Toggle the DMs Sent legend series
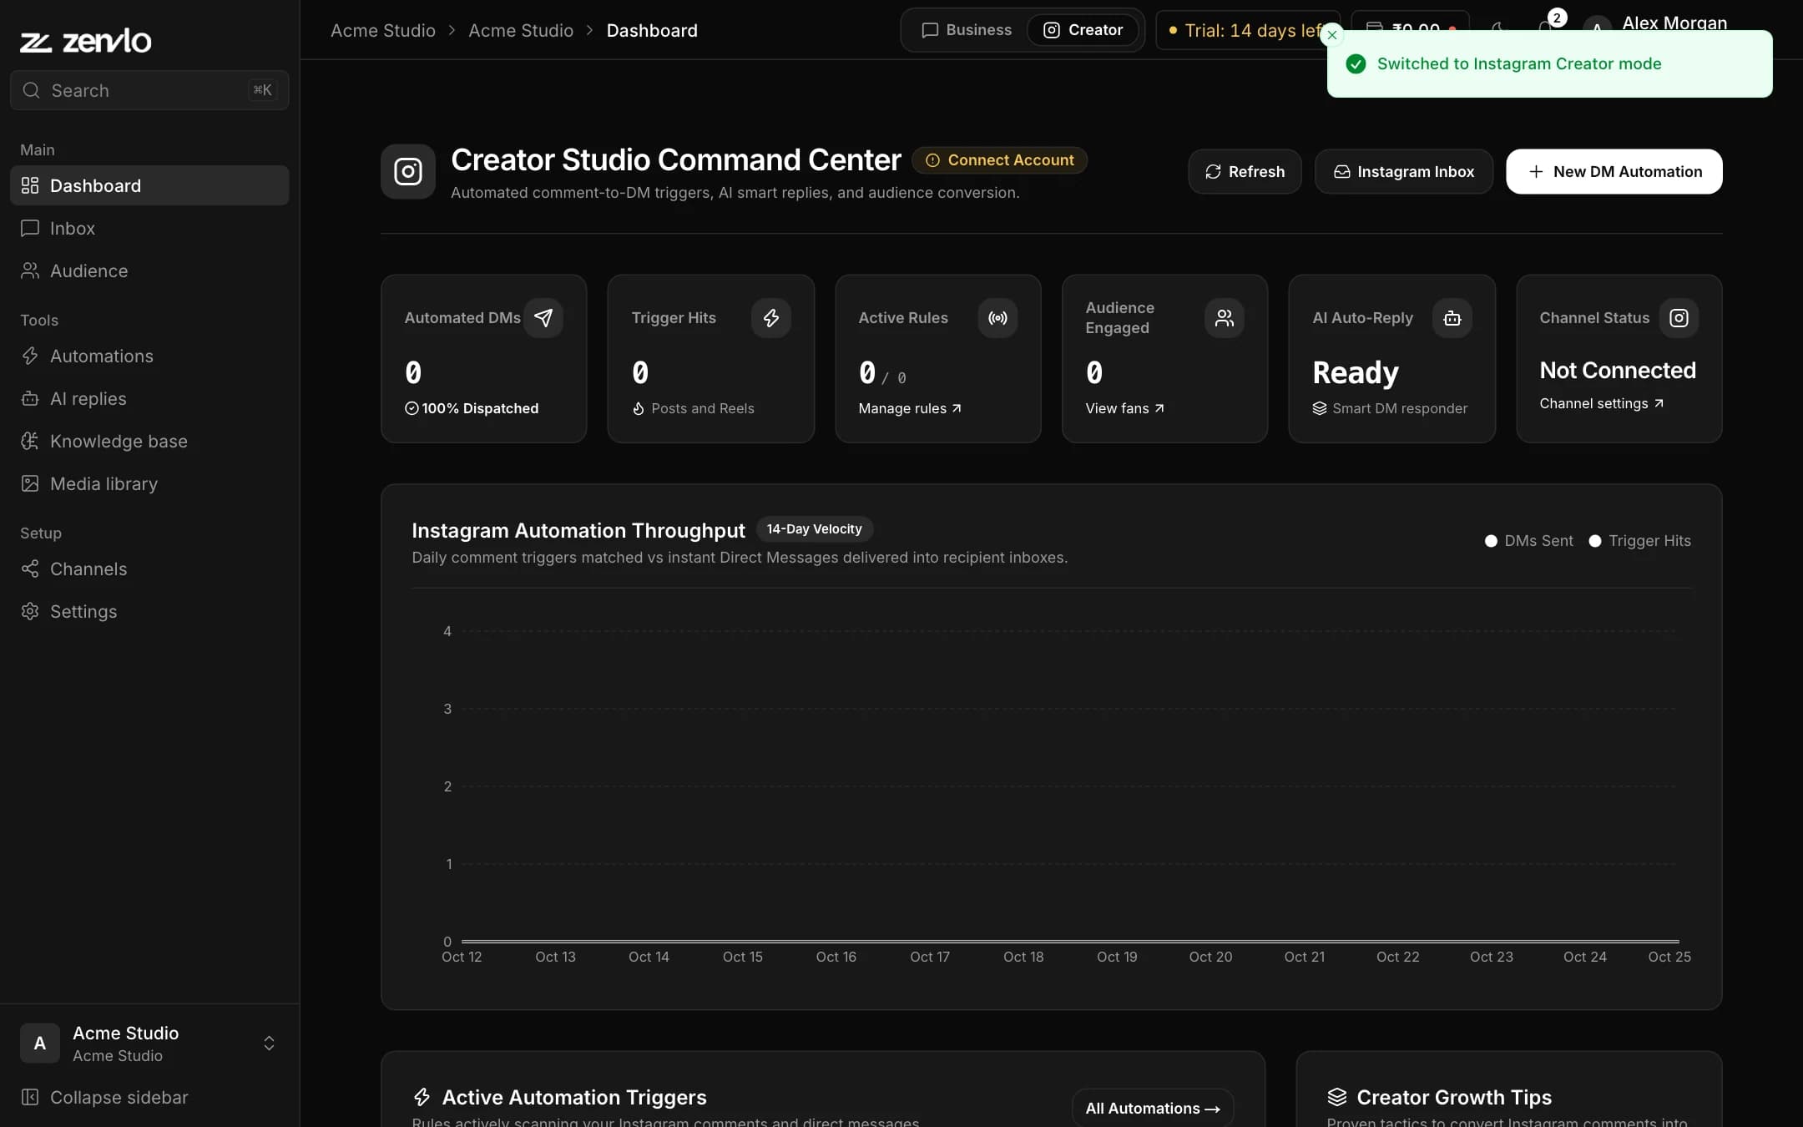Image resolution: width=1803 pixels, height=1127 pixels. click(x=1529, y=541)
